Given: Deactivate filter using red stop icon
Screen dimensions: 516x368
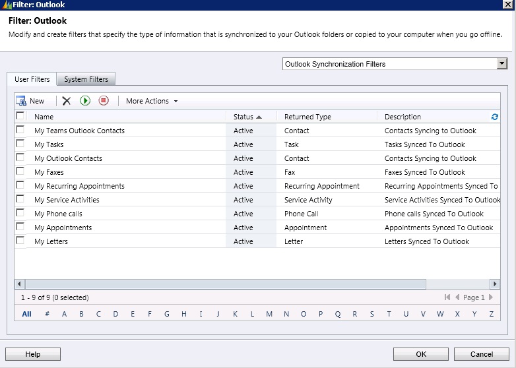Looking at the screenshot, I should pyautogui.click(x=103, y=101).
